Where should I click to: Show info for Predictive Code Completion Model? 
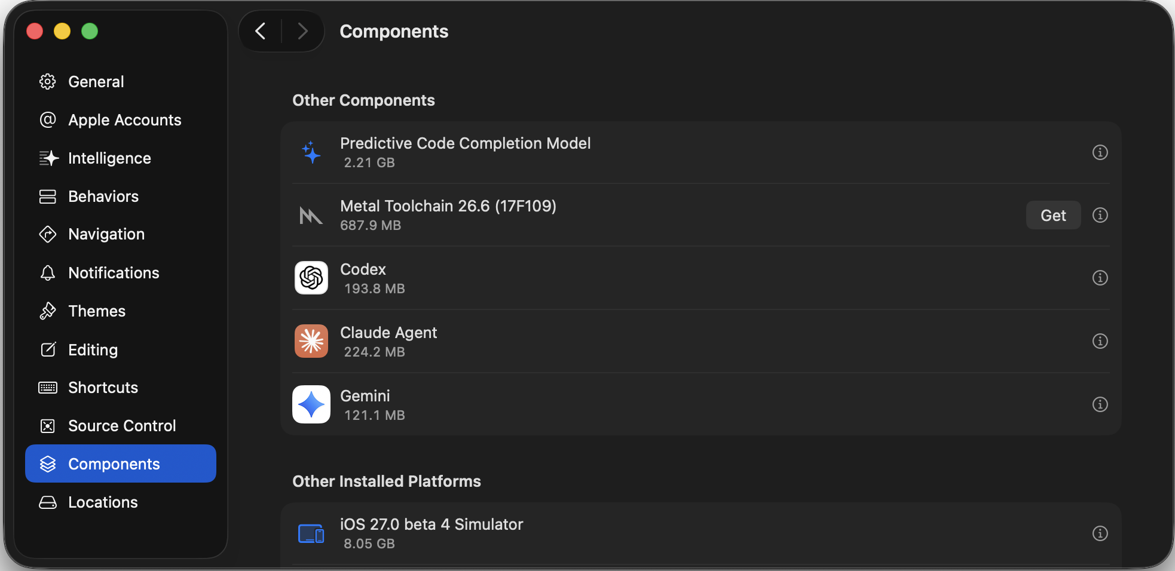[x=1100, y=152]
